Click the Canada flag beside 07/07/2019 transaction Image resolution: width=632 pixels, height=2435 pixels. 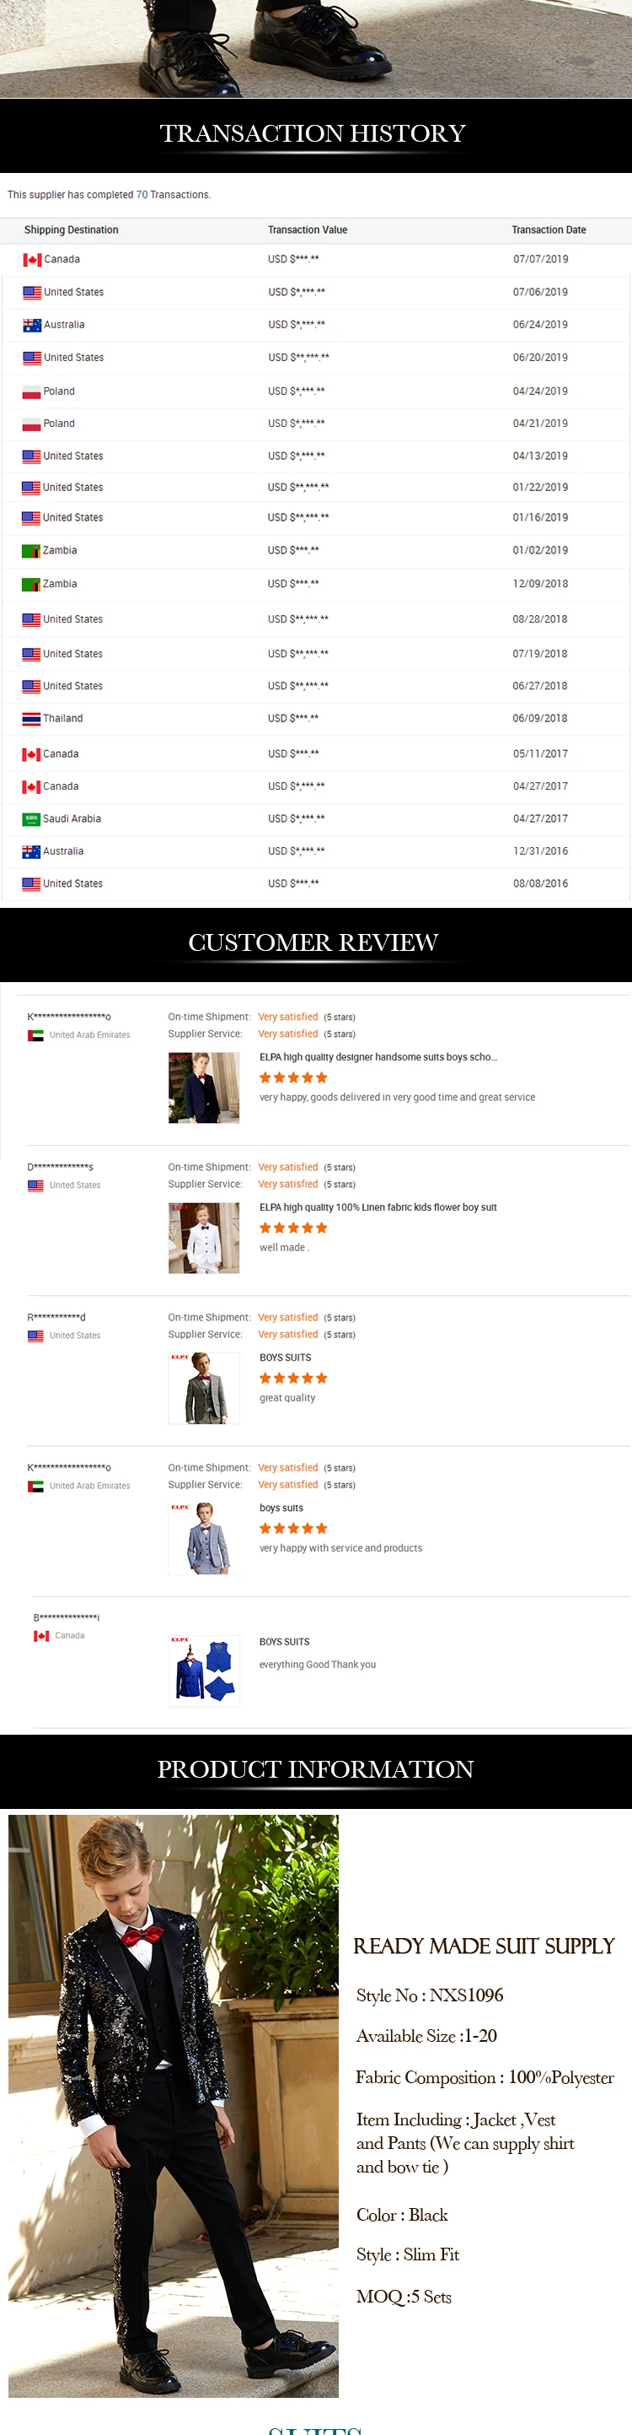(32, 260)
